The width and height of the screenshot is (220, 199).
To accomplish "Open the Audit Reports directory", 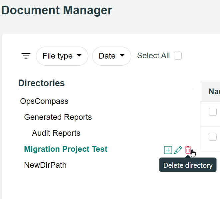I will (56, 133).
